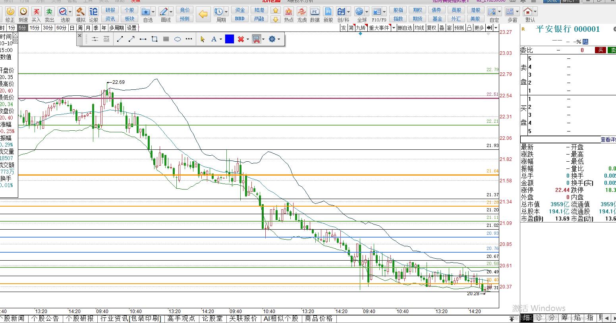
Task: Expand the 重大事件 dropdown arrow
Action: pos(394,28)
